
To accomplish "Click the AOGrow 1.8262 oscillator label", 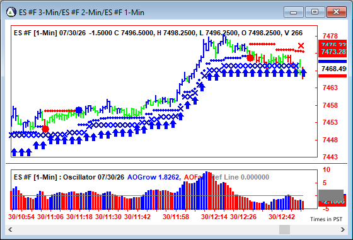I will (154, 177).
